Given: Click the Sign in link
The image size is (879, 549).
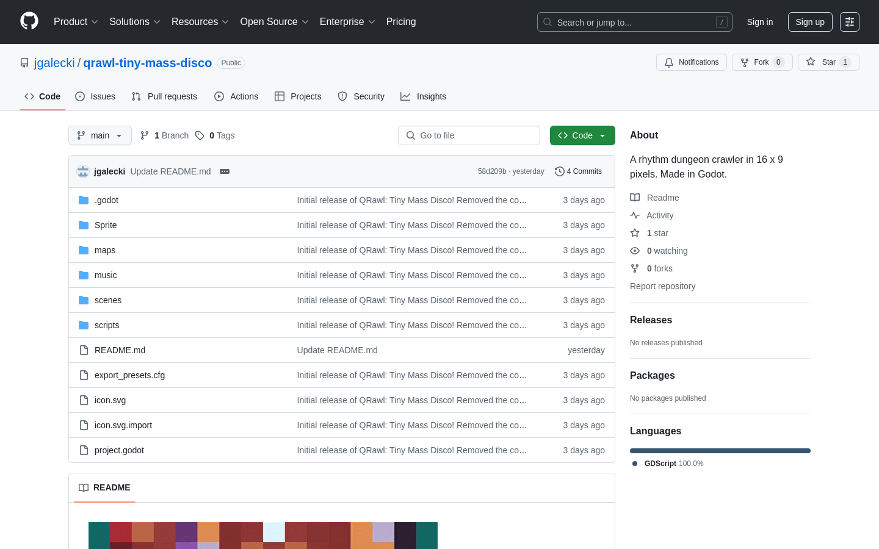Looking at the screenshot, I should (760, 22).
